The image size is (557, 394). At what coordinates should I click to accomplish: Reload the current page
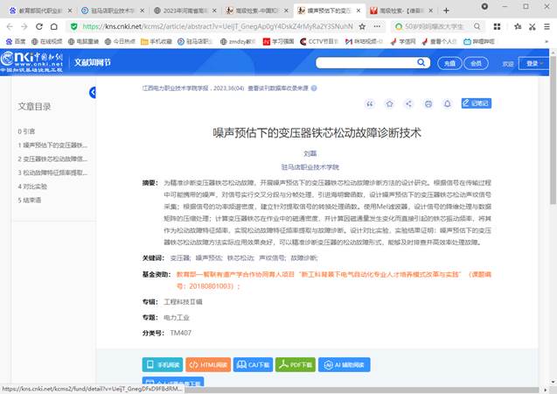(39, 26)
